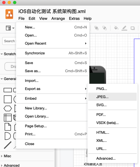Click Close in File menu
The width and height of the screenshot is (140, 167).
coord(52,144)
